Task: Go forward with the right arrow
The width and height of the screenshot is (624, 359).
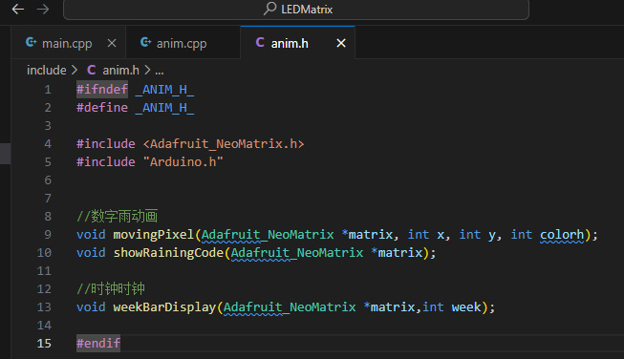Action: point(43,10)
